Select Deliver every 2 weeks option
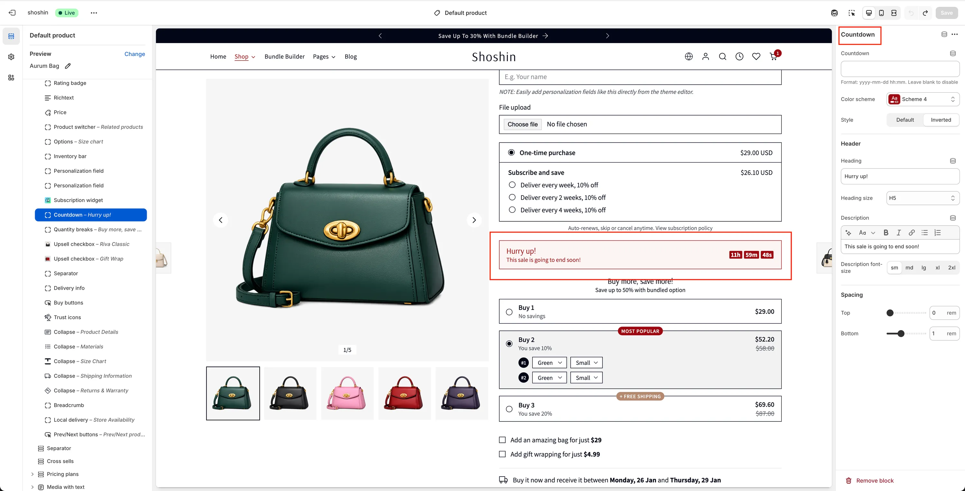 click(x=512, y=198)
